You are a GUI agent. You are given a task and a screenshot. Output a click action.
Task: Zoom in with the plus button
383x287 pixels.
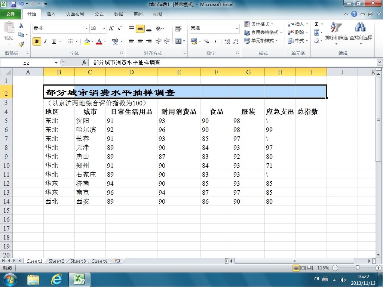[x=379, y=268]
